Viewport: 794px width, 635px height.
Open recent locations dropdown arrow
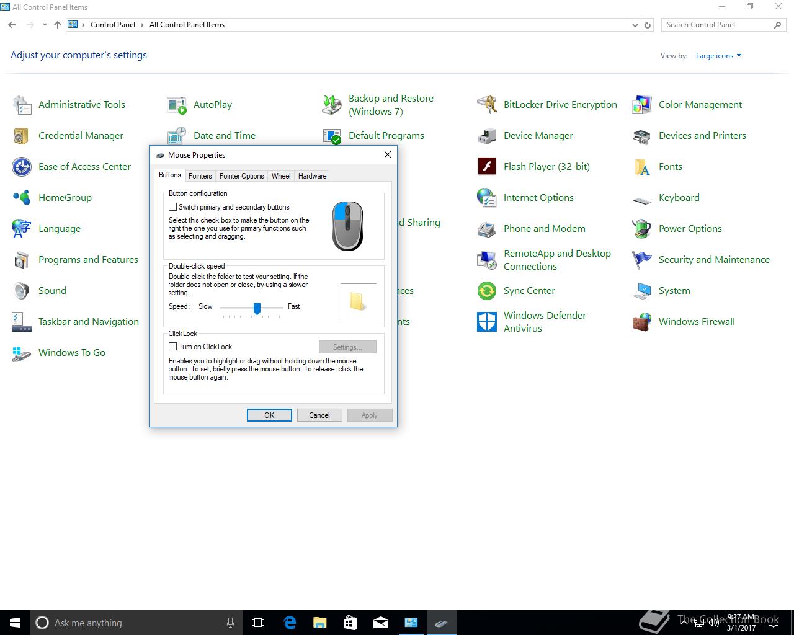pos(45,25)
